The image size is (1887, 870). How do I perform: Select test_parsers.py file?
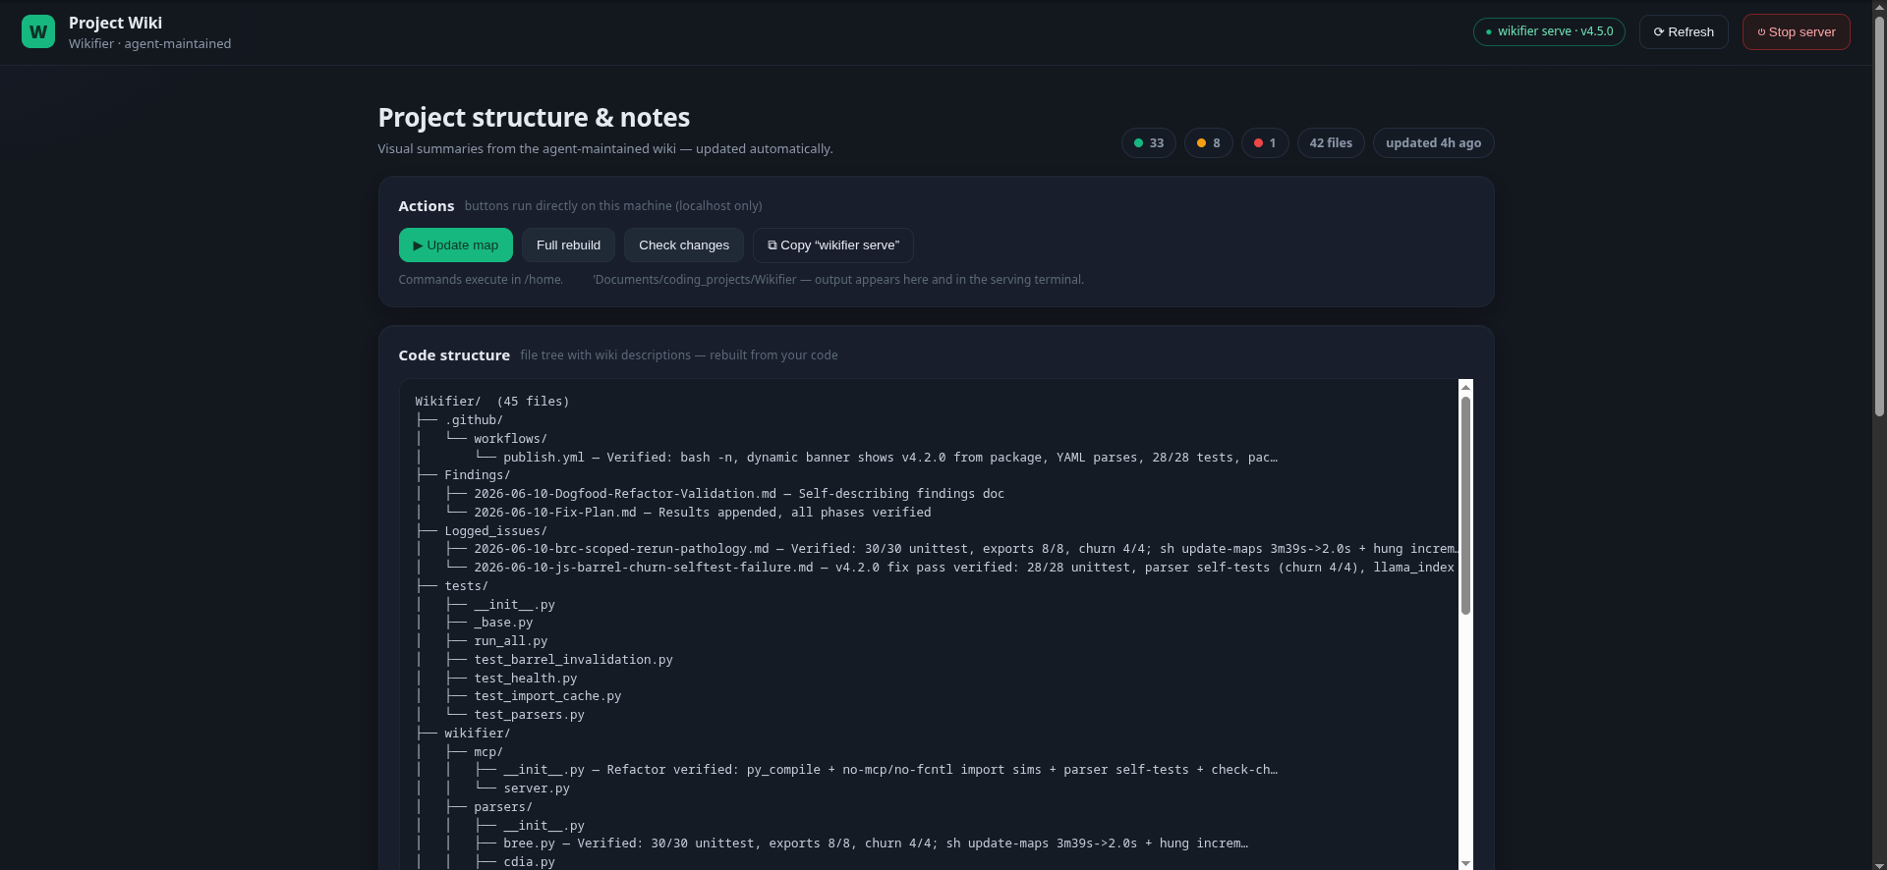(x=529, y=715)
